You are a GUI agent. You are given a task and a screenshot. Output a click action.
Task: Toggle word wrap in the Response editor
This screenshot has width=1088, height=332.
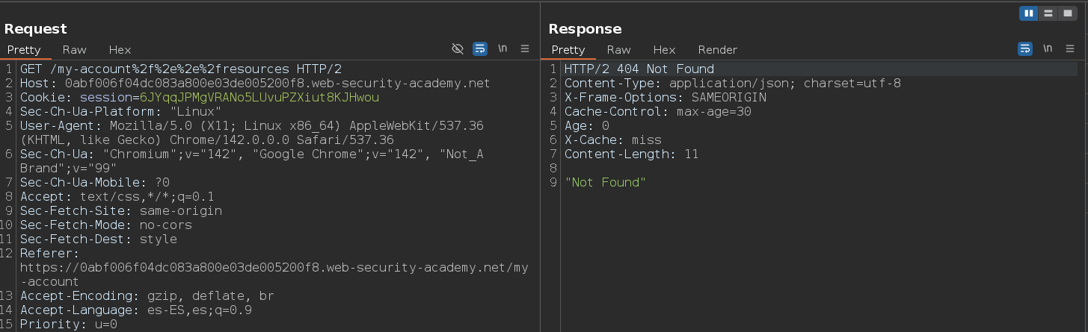point(1025,49)
